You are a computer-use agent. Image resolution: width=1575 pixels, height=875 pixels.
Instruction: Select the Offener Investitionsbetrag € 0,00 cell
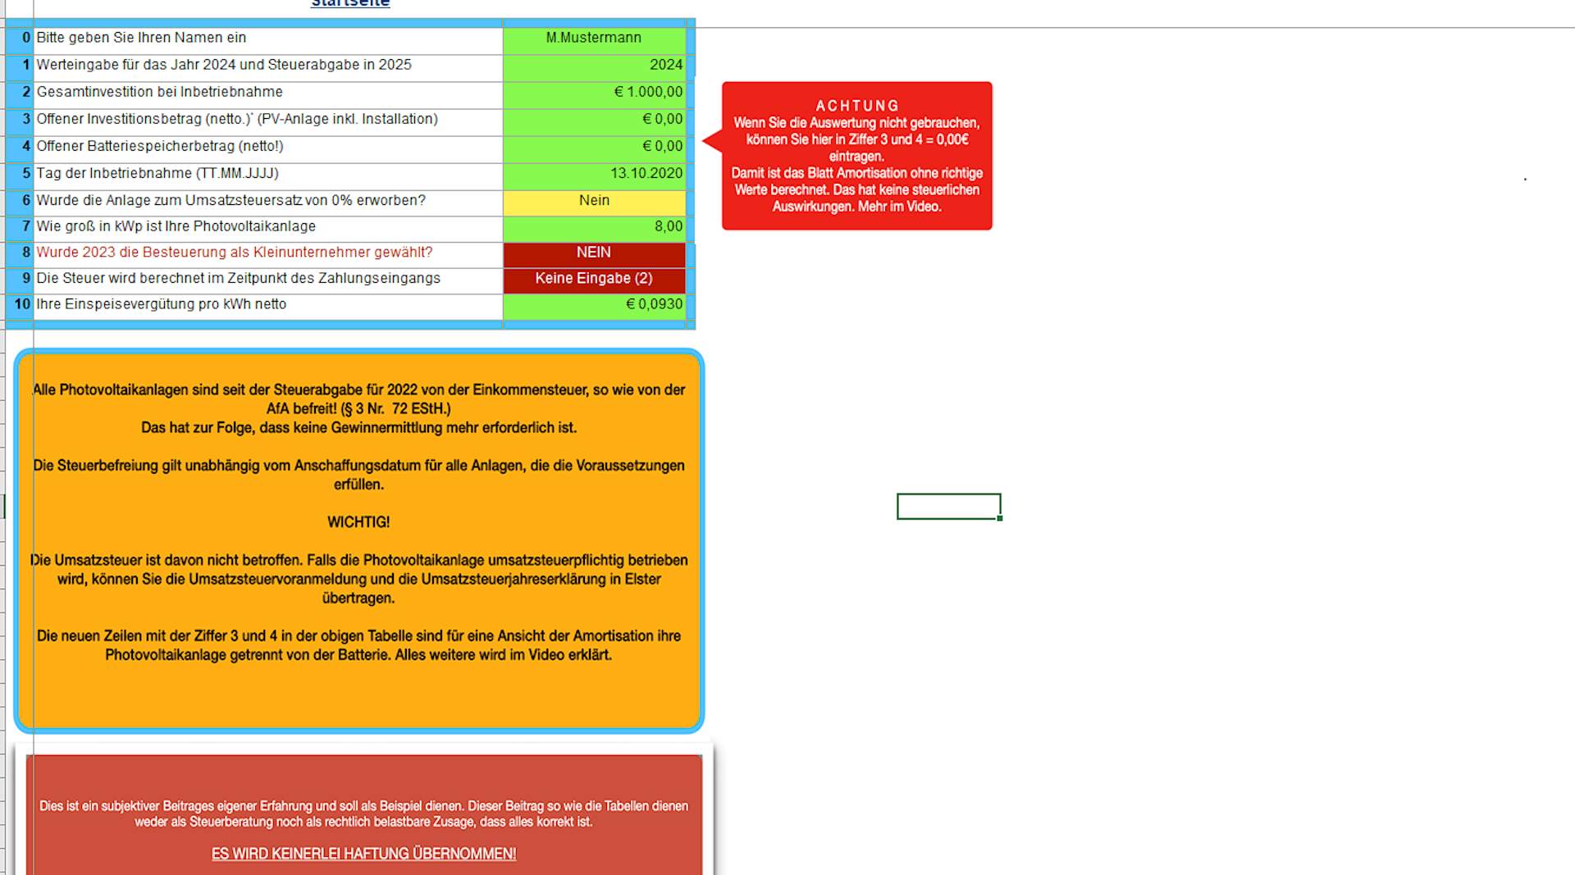(x=594, y=120)
